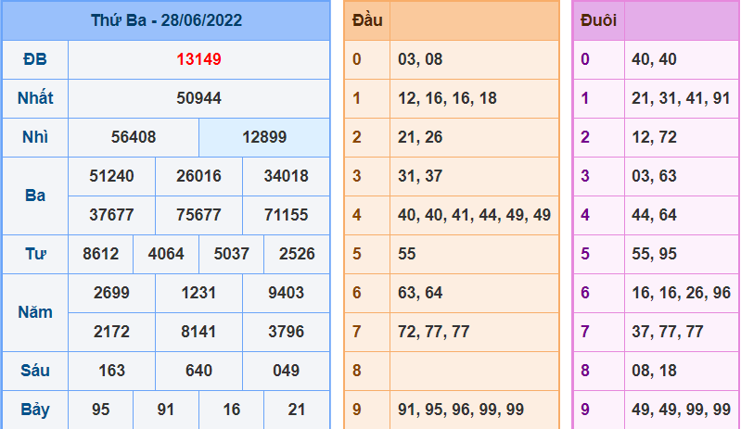The height and width of the screenshot is (429, 741).
Task: Select Đầu row 40, 40, 41, 44, 49, 49
Action: pyautogui.click(x=475, y=215)
